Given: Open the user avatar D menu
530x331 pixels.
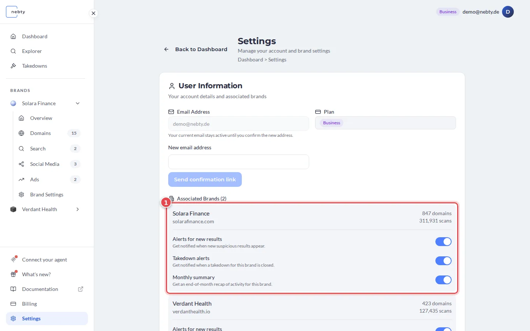Looking at the screenshot, I should coord(508,12).
